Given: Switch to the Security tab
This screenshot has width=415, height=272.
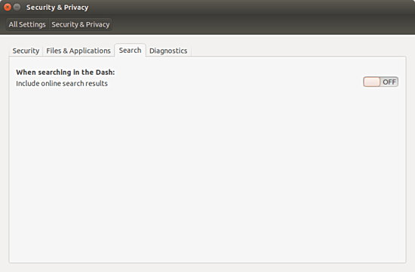Looking at the screenshot, I should click(x=26, y=51).
